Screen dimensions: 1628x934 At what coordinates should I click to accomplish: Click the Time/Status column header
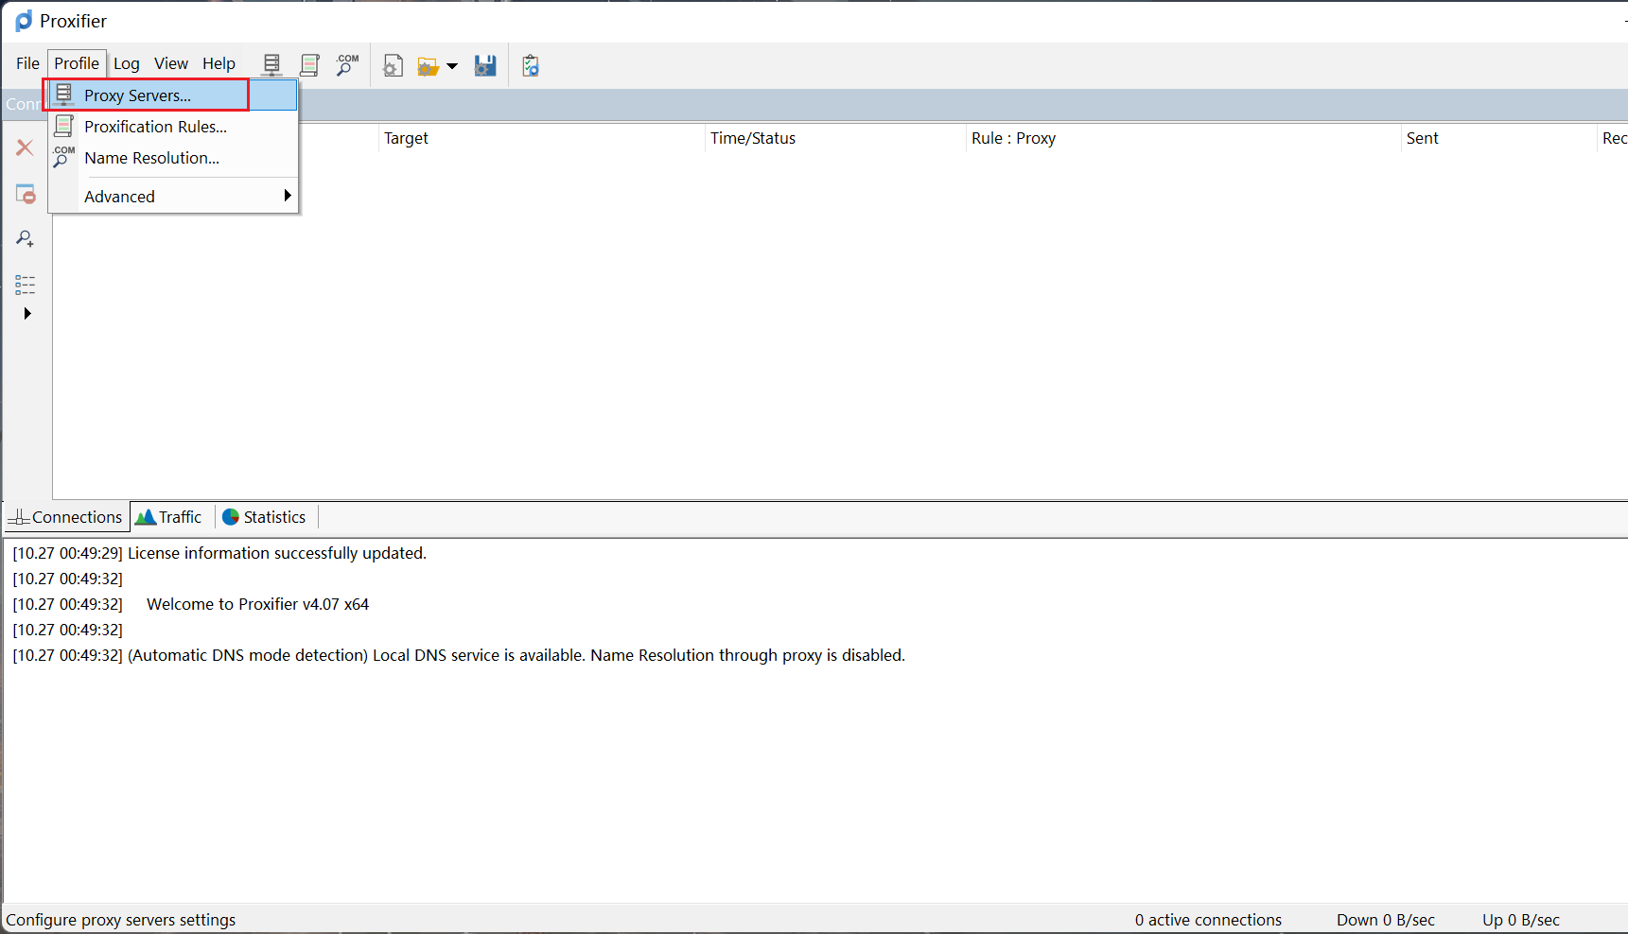pos(835,138)
